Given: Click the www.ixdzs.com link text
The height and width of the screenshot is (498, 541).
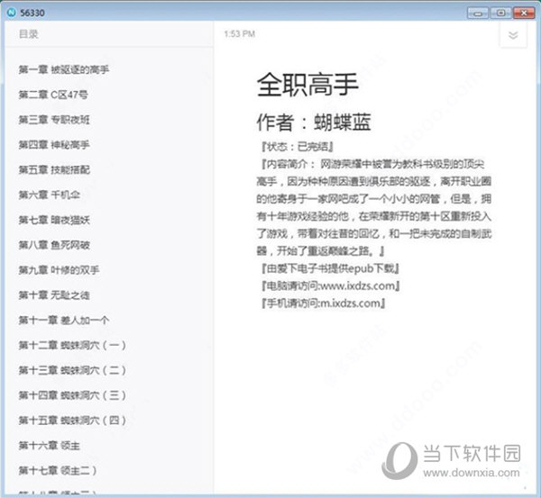Looking at the screenshot, I should click(x=357, y=285).
